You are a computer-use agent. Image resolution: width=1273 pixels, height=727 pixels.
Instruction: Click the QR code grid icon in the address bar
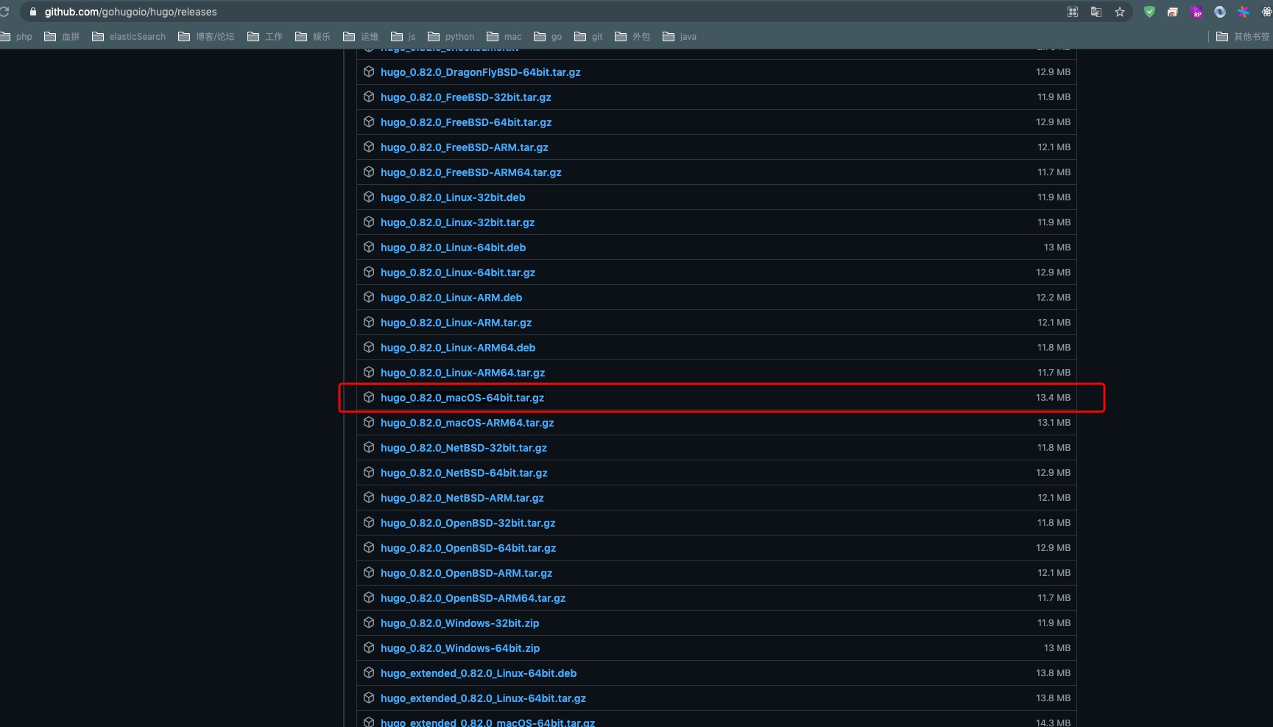pyautogui.click(x=1073, y=12)
